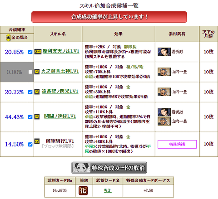Viewport: 218px width, 199px height.
Task: Open the 開闢ノ逆鉾LV1 skill link
Action: (60, 116)
